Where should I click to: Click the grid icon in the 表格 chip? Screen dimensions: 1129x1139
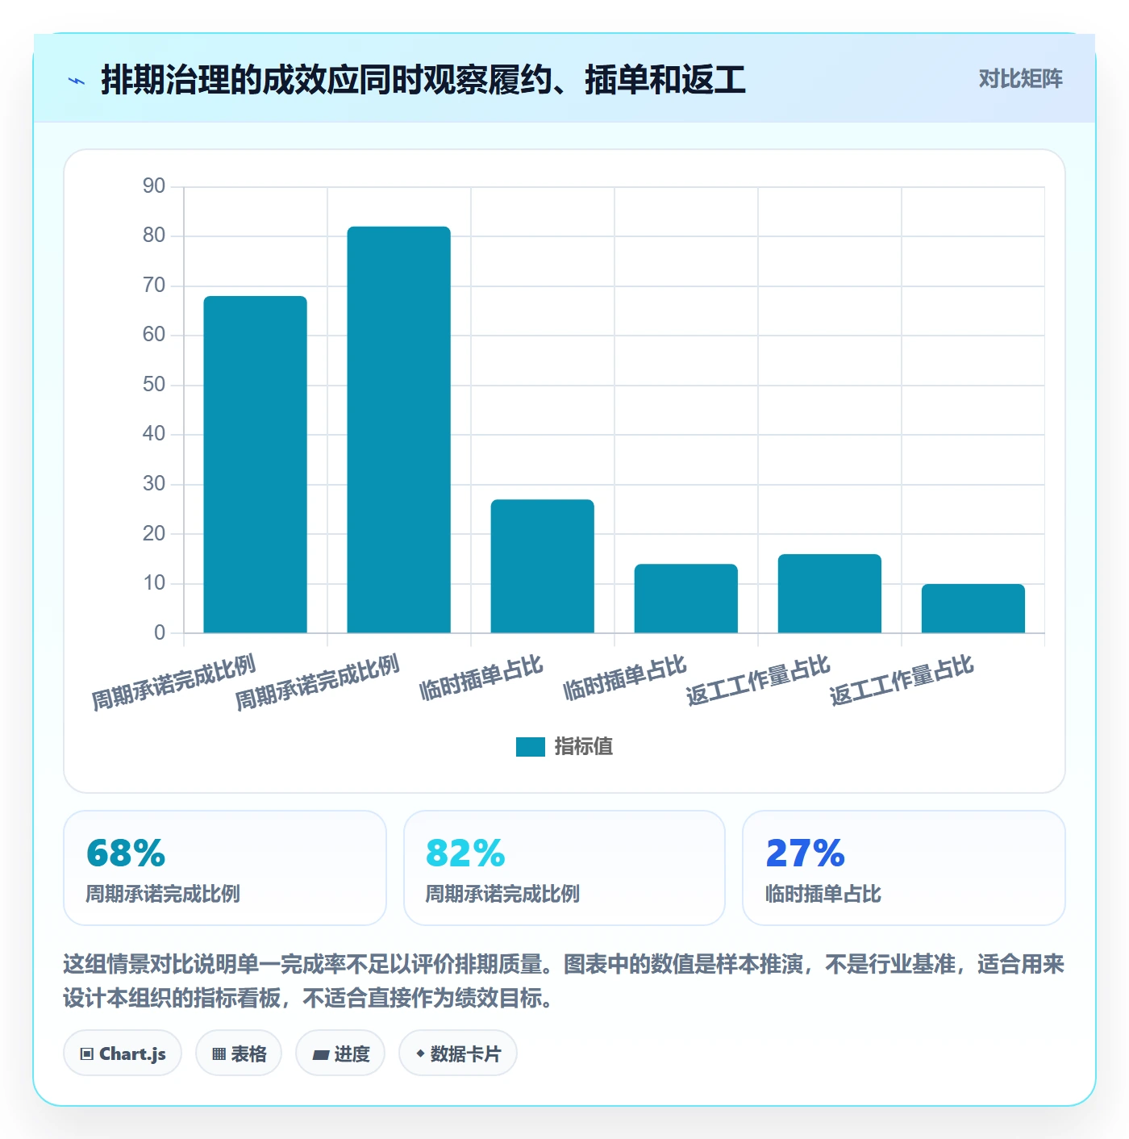[x=219, y=1054]
